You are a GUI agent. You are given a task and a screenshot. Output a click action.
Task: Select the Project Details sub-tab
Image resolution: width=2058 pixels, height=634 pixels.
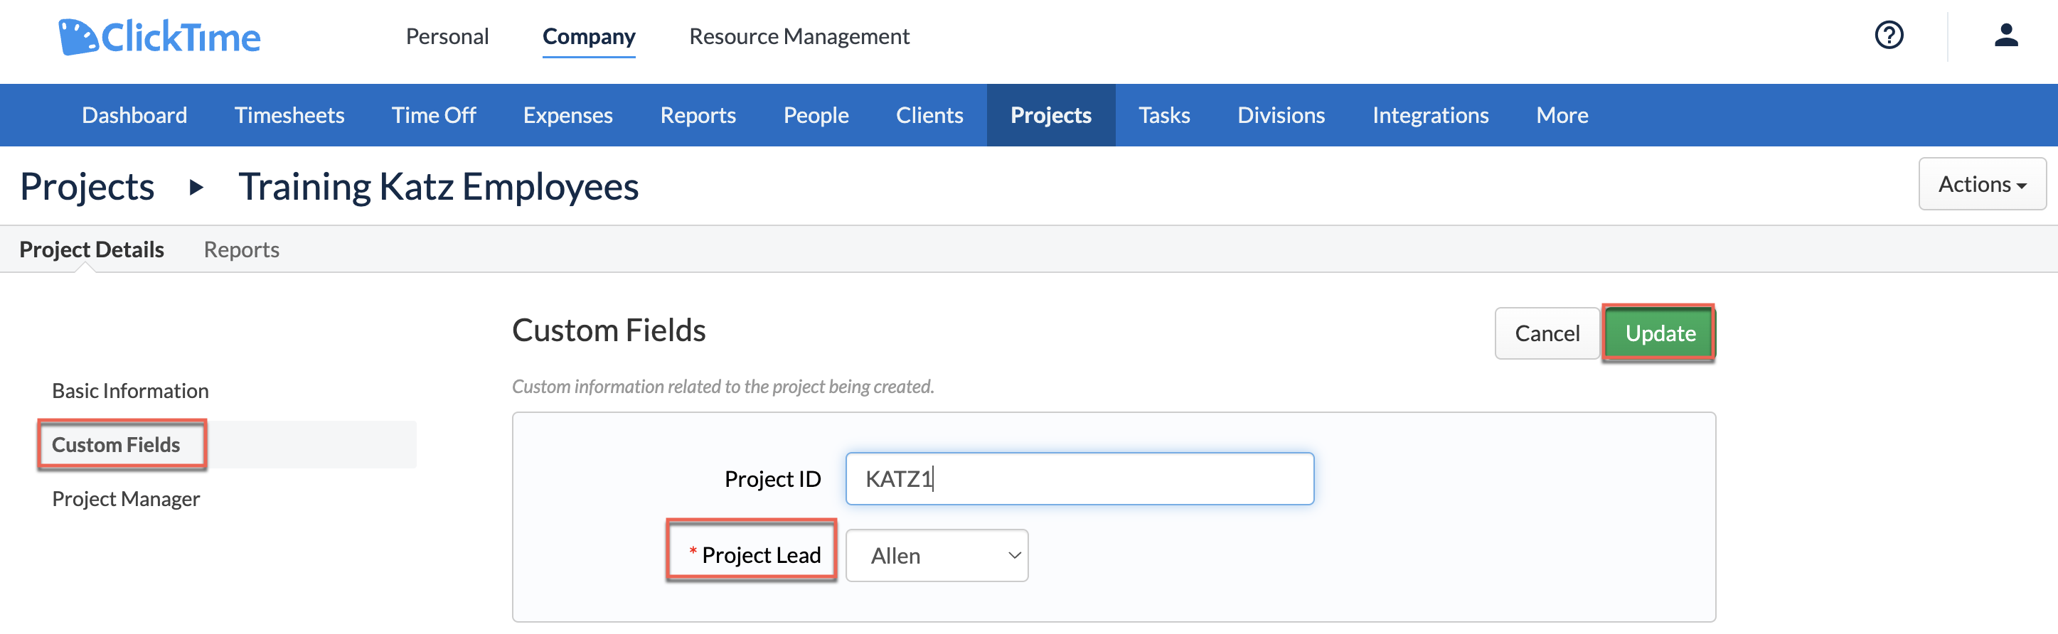tap(92, 250)
